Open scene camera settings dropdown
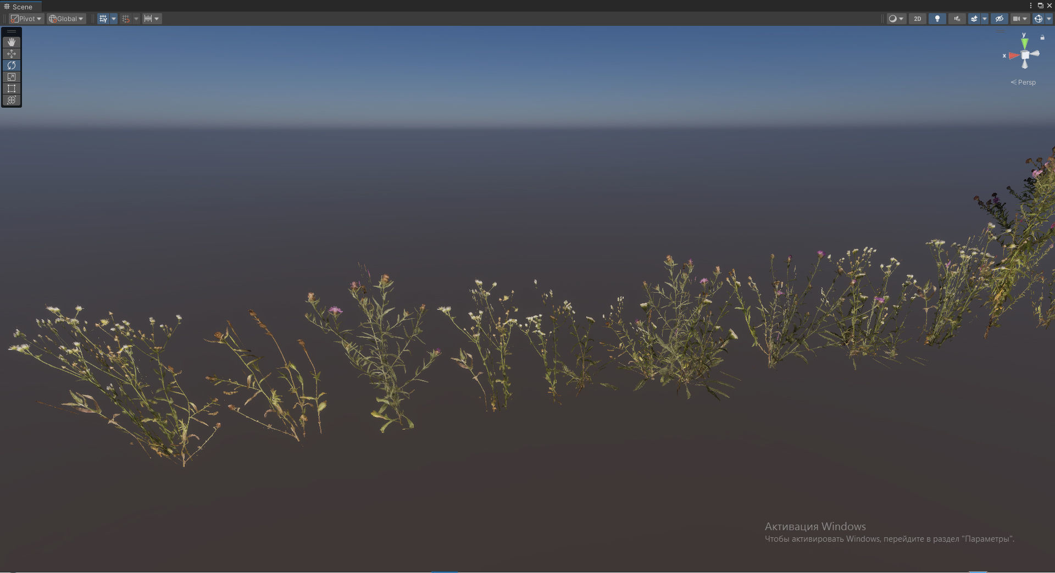This screenshot has width=1055, height=573. [x=1020, y=19]
